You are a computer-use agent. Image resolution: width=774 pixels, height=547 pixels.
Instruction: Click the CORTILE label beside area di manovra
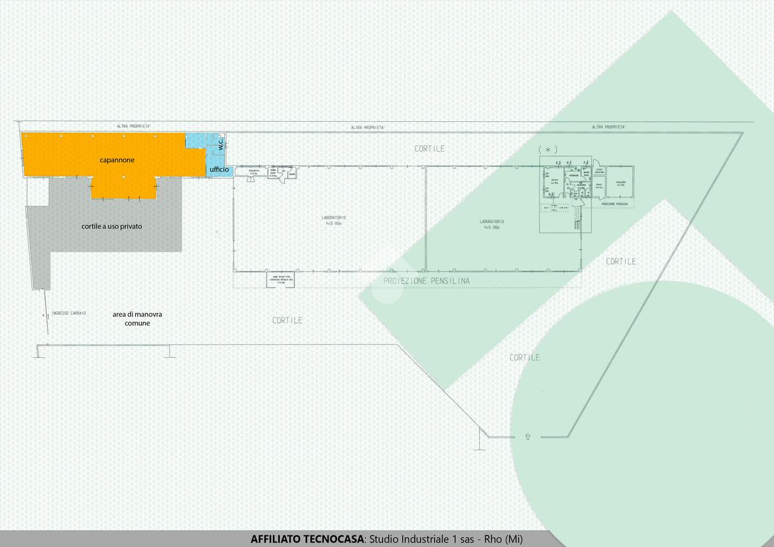[287, 320]
